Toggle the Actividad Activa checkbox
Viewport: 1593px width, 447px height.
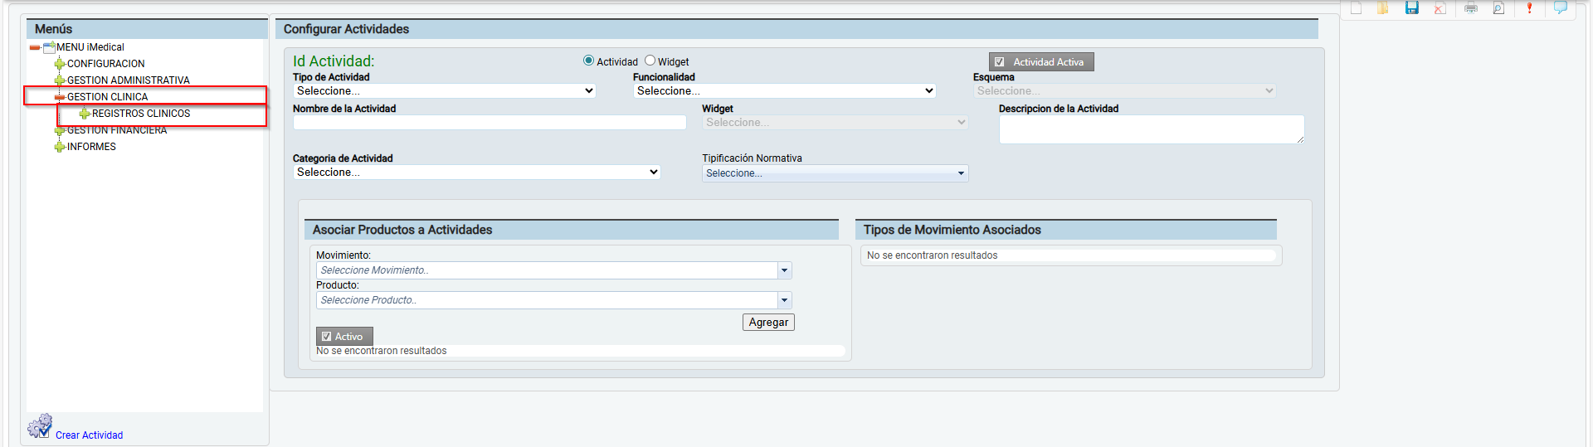1000,62
